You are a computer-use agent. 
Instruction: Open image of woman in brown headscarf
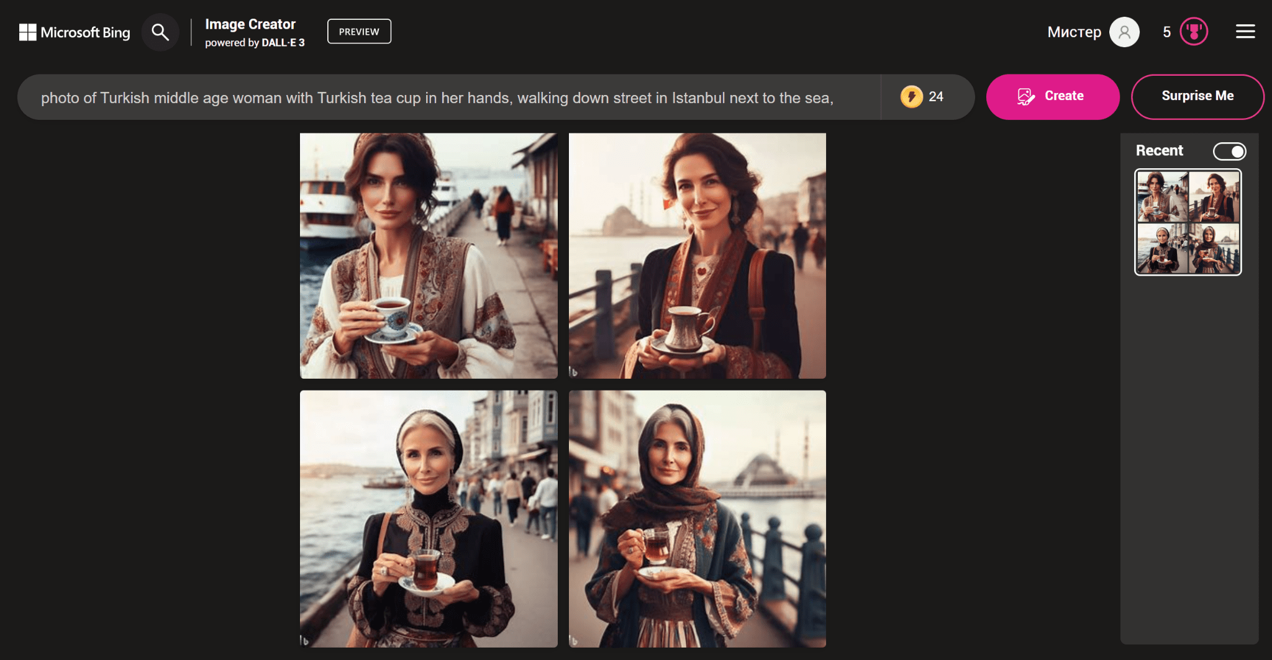pyautogui.click(x=697, y=518)
